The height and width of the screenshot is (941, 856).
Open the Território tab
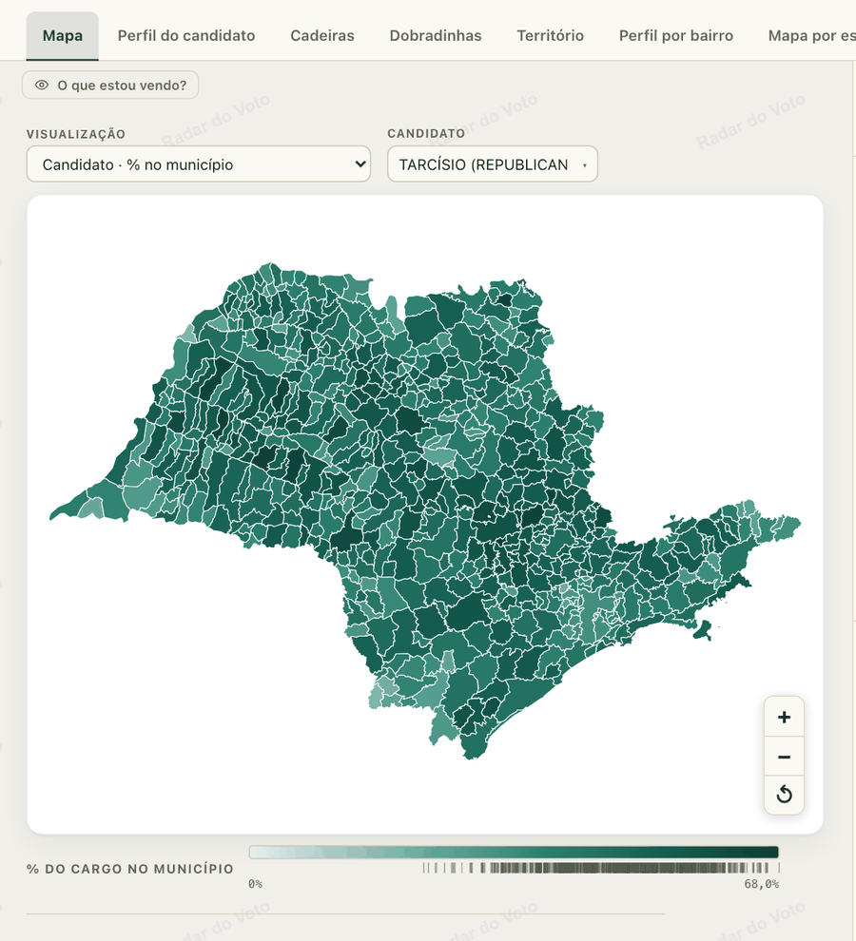(x=551, y=36)
